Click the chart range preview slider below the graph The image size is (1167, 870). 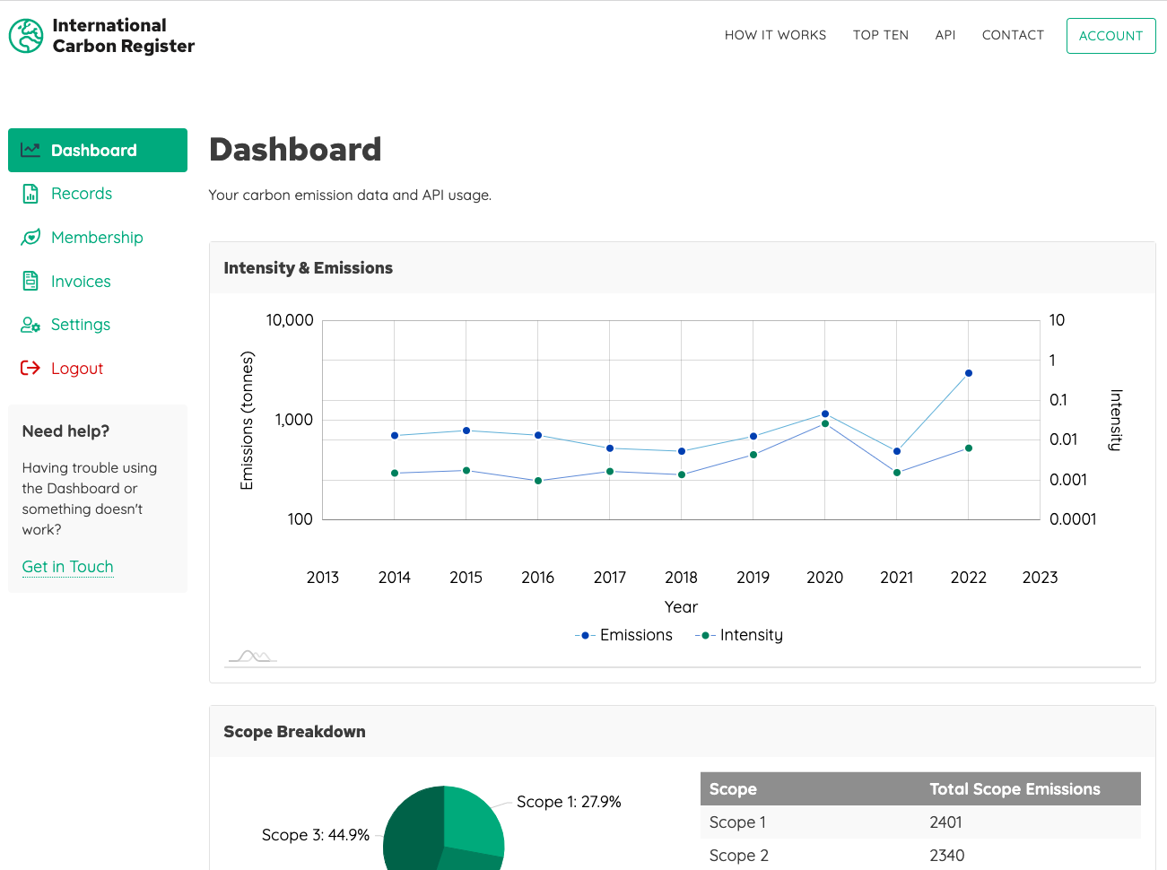(251, 656)
